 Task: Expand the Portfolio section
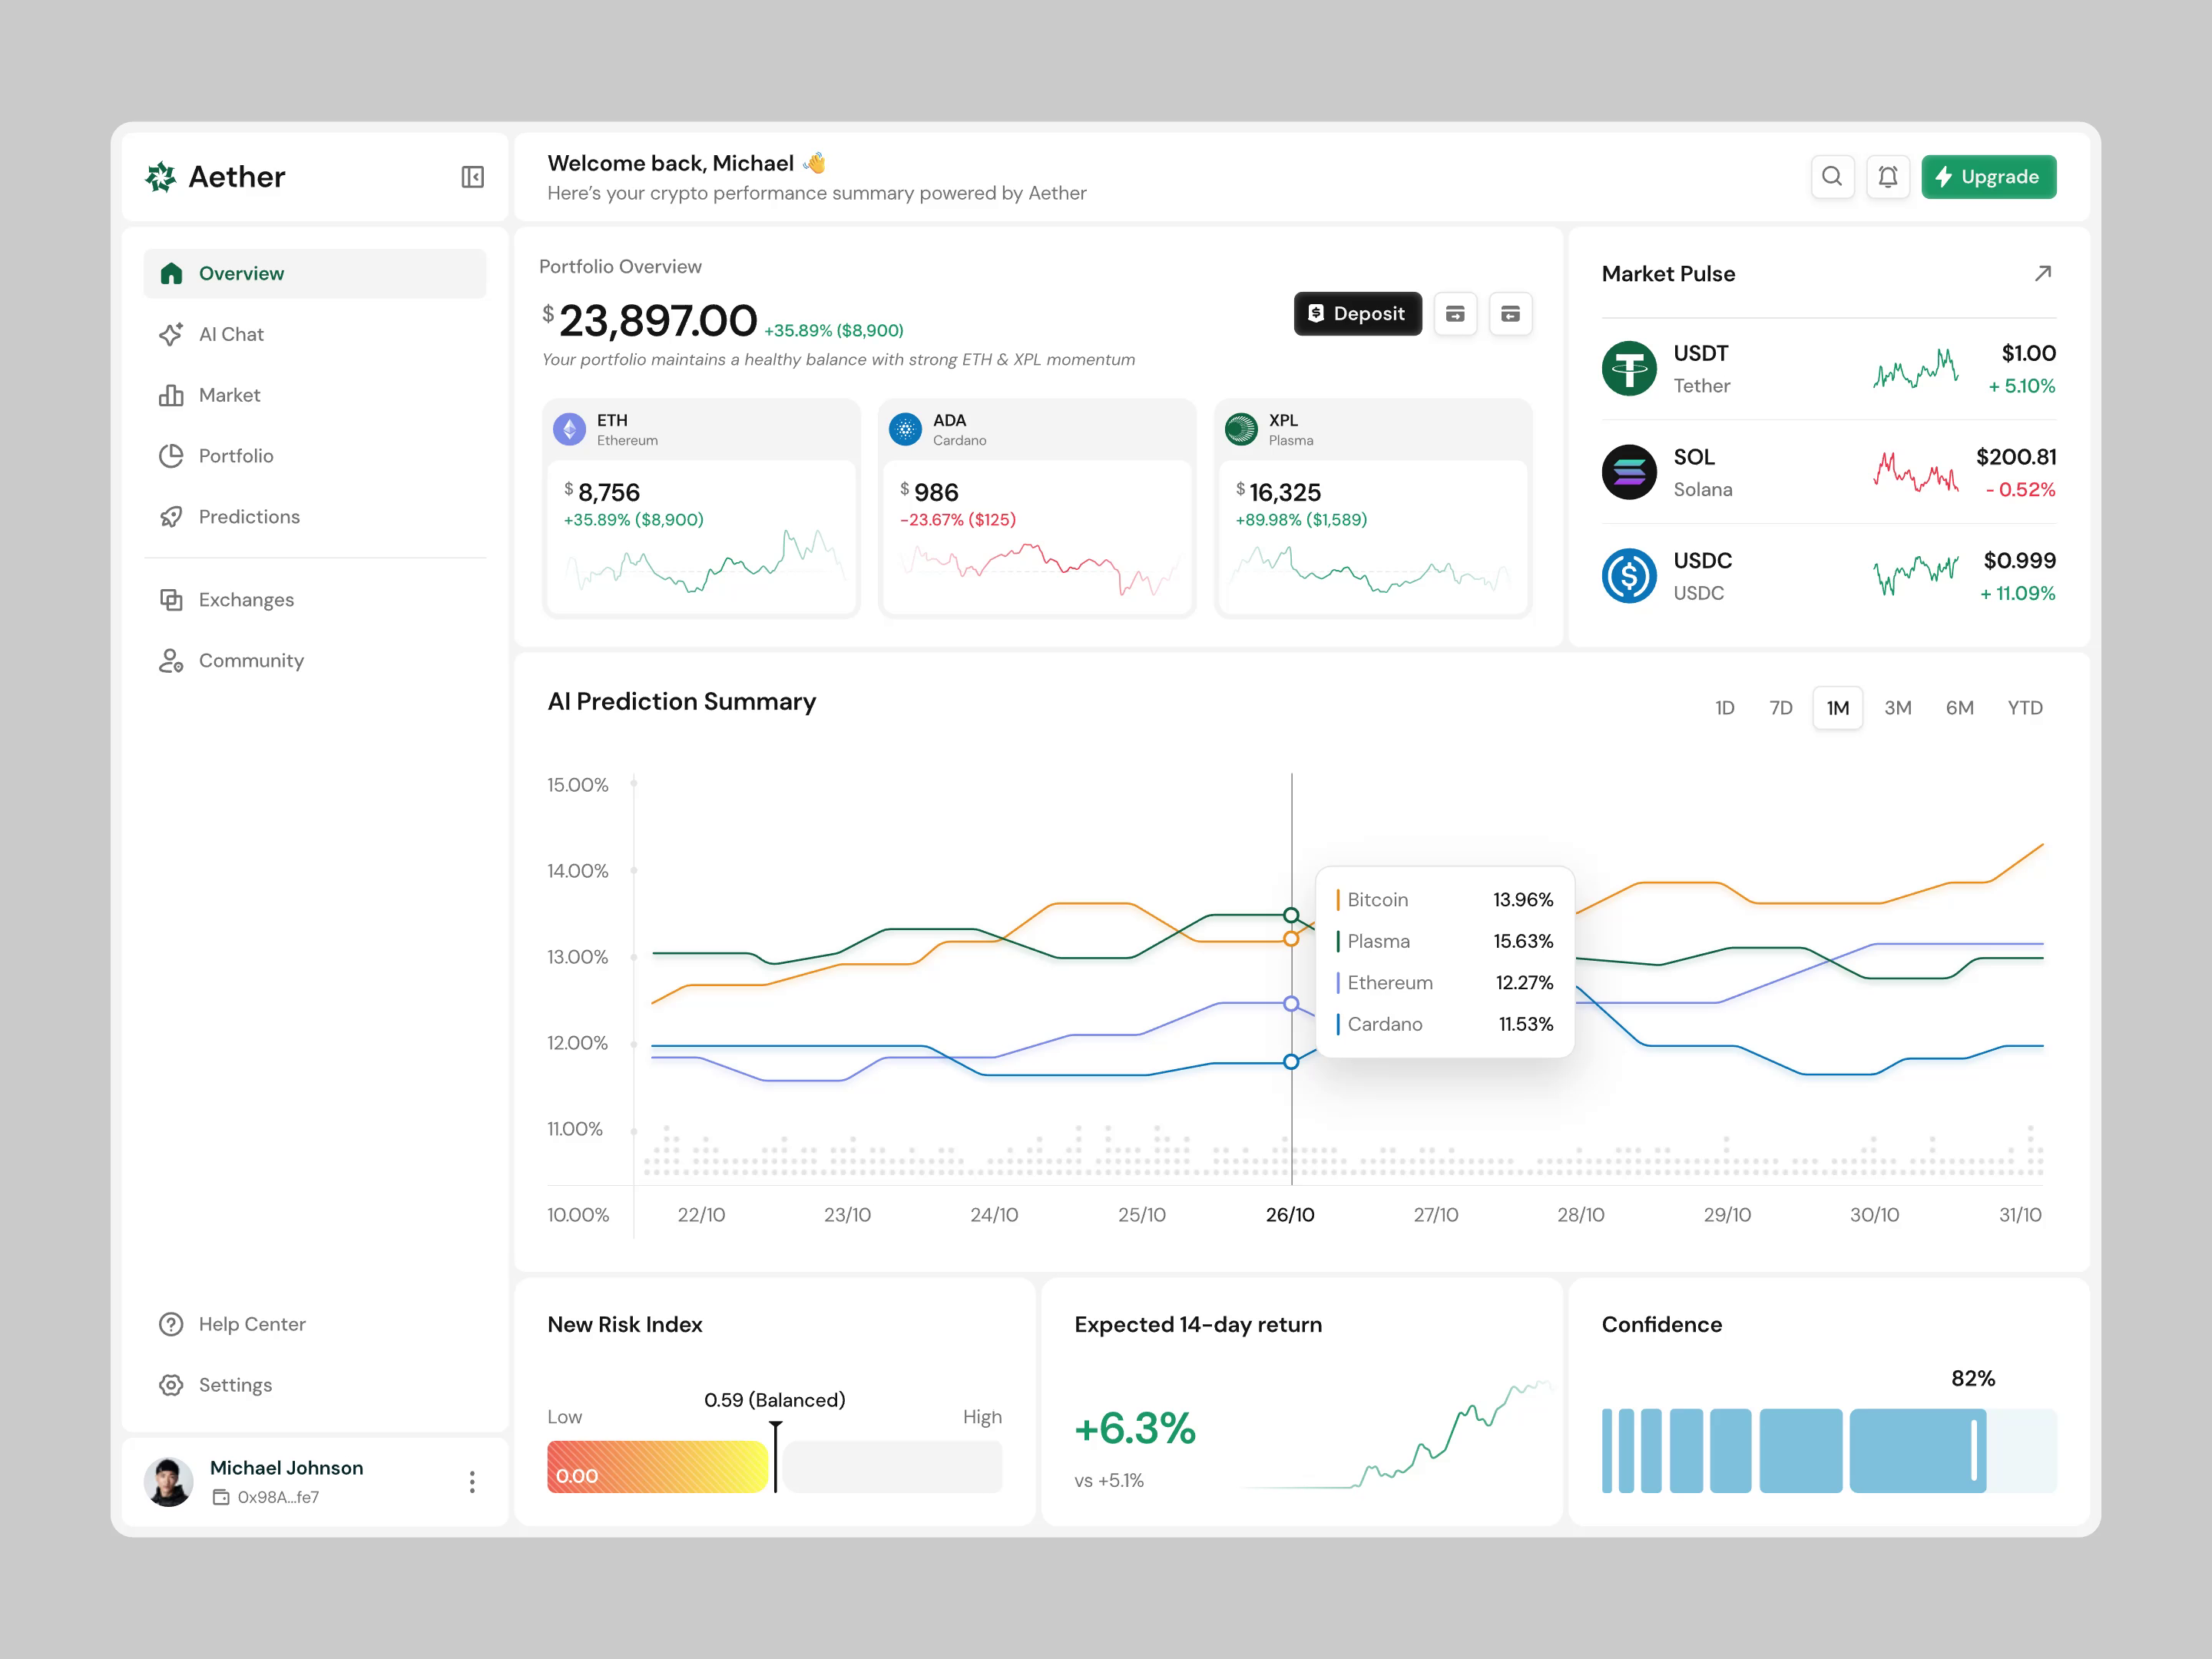[x=235, y=455]
